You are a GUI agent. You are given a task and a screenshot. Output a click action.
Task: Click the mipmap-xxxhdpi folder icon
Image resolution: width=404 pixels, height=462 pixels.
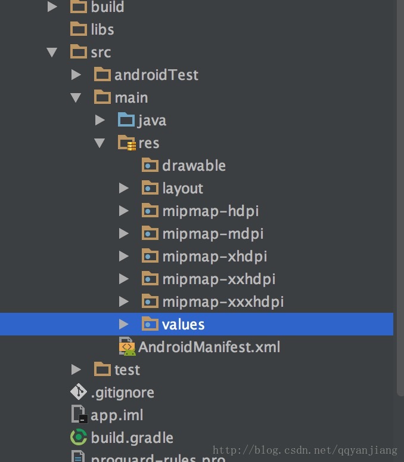[150, 301]
